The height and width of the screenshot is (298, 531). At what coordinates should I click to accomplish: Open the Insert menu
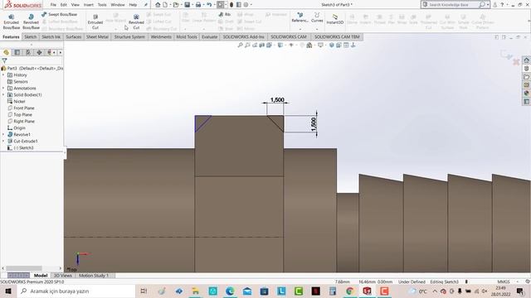(89, 5)
